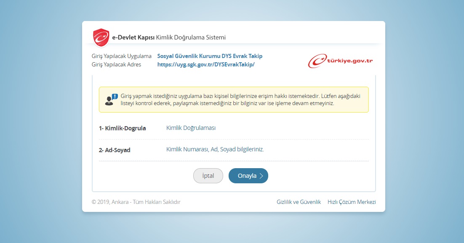The height and width of the screenshot is (243, 464).
Task: Open Gizlilik ve Güvenlik link
Action: click(x=299, y=202)
